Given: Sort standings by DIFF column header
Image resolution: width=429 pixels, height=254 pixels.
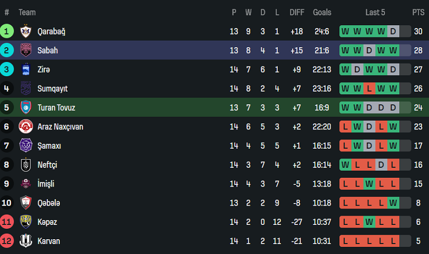Looking at the screenshot, I should 297,12.
